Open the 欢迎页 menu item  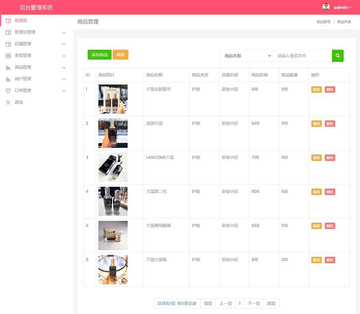[x=36, y=21]
